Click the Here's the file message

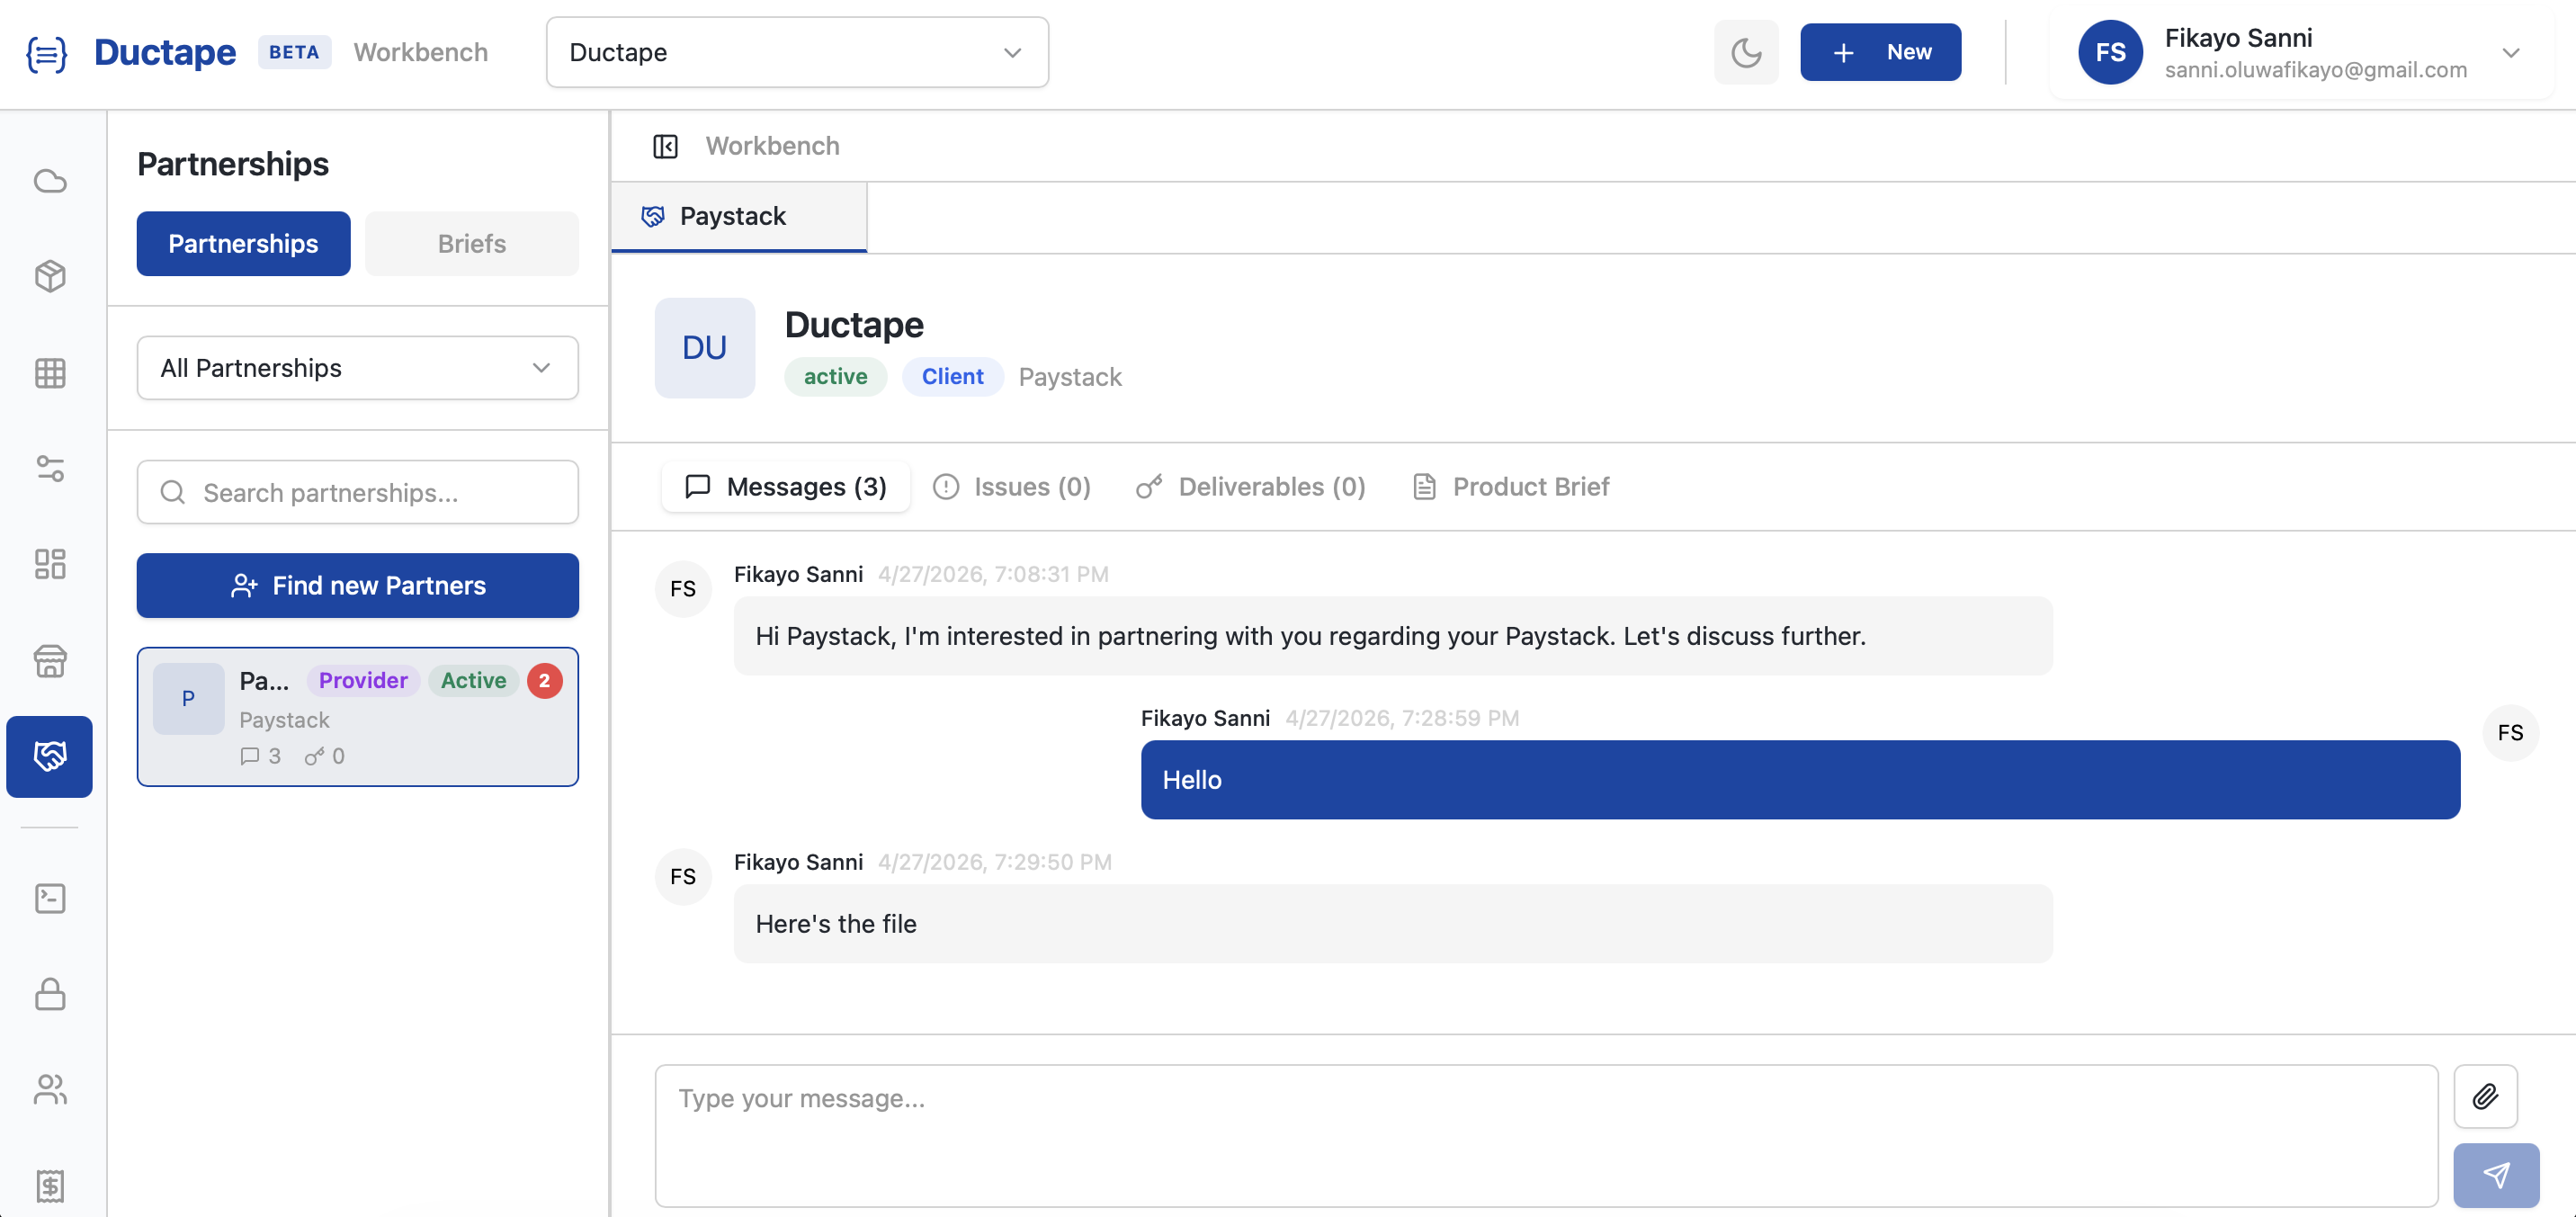pos(1393,924)
